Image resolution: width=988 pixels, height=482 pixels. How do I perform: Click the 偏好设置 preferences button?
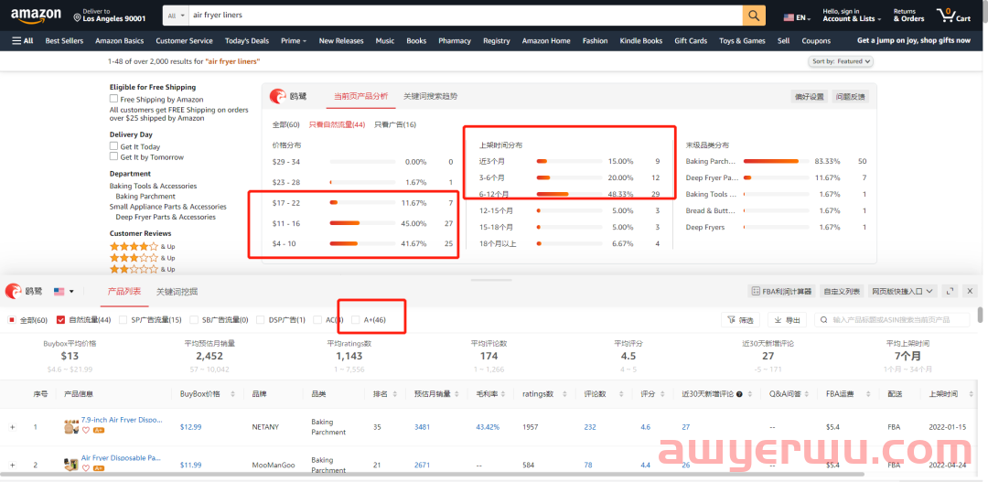tap(809, 96)
